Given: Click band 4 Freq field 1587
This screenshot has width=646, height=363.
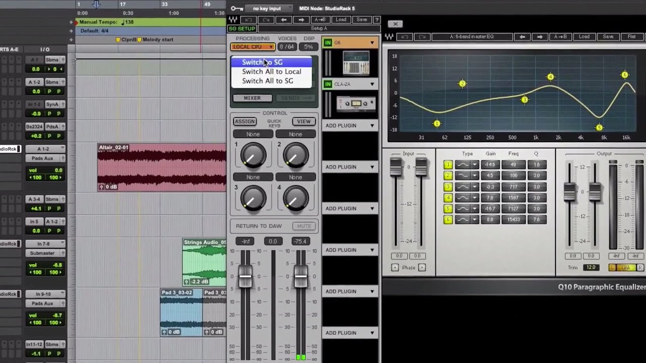Looking at the screenshot, I should tap(513, 198).
